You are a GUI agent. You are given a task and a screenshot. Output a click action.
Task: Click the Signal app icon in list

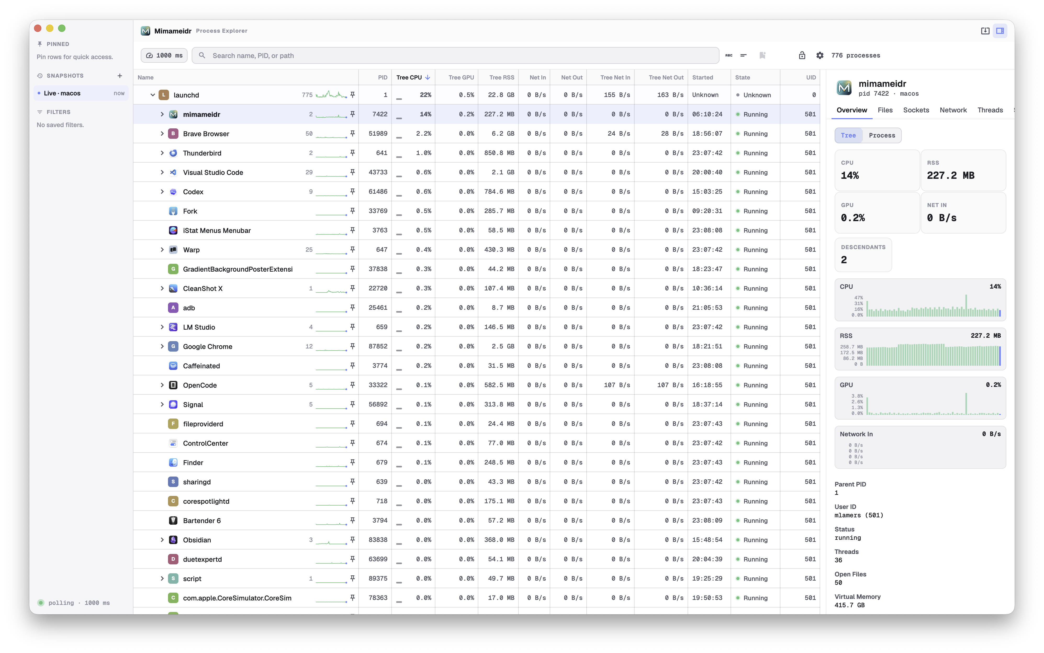pyautogui.click(x=173, y=405)
